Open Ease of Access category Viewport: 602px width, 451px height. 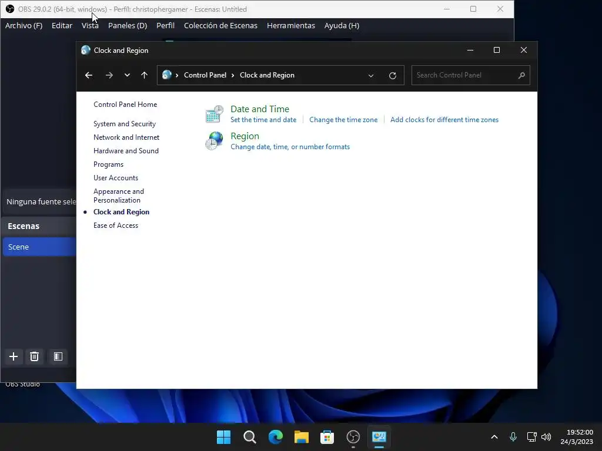[x=116, y=225]
